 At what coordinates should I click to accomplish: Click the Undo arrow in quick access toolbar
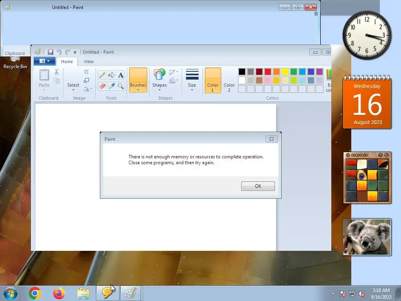(59, 52)
